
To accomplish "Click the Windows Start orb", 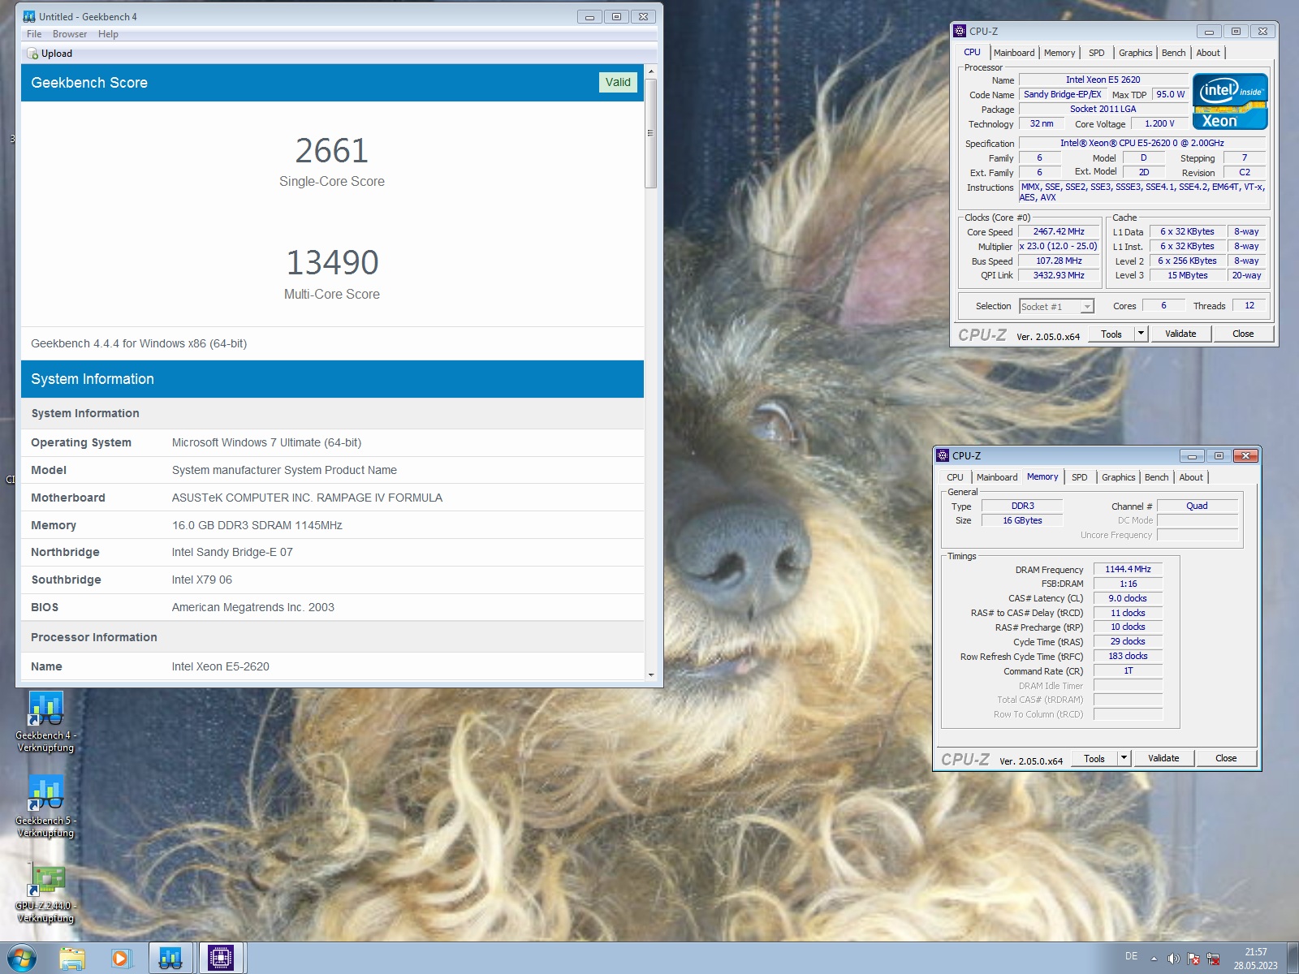I will (x=22, y=958).
